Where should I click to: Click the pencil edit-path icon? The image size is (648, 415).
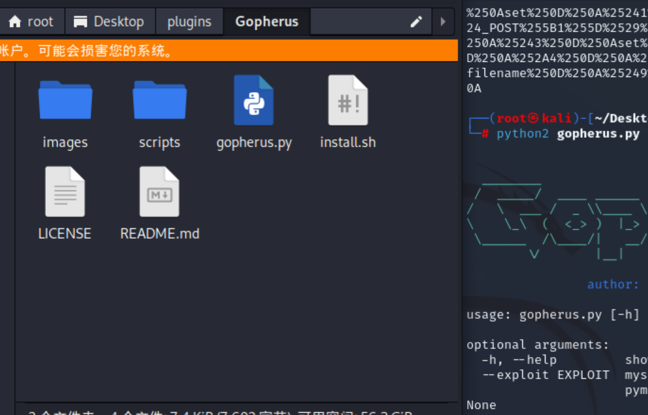pos(416,22)
